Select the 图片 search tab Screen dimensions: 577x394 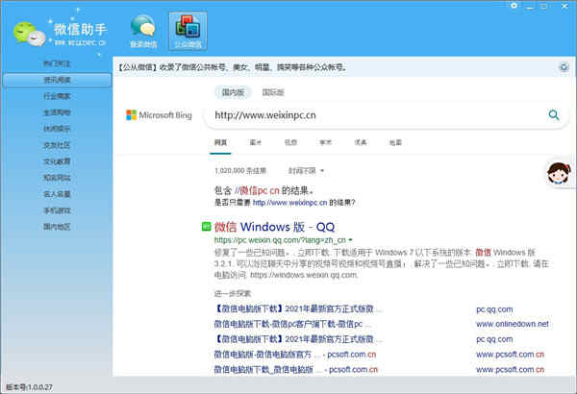(x=256, y=142)
